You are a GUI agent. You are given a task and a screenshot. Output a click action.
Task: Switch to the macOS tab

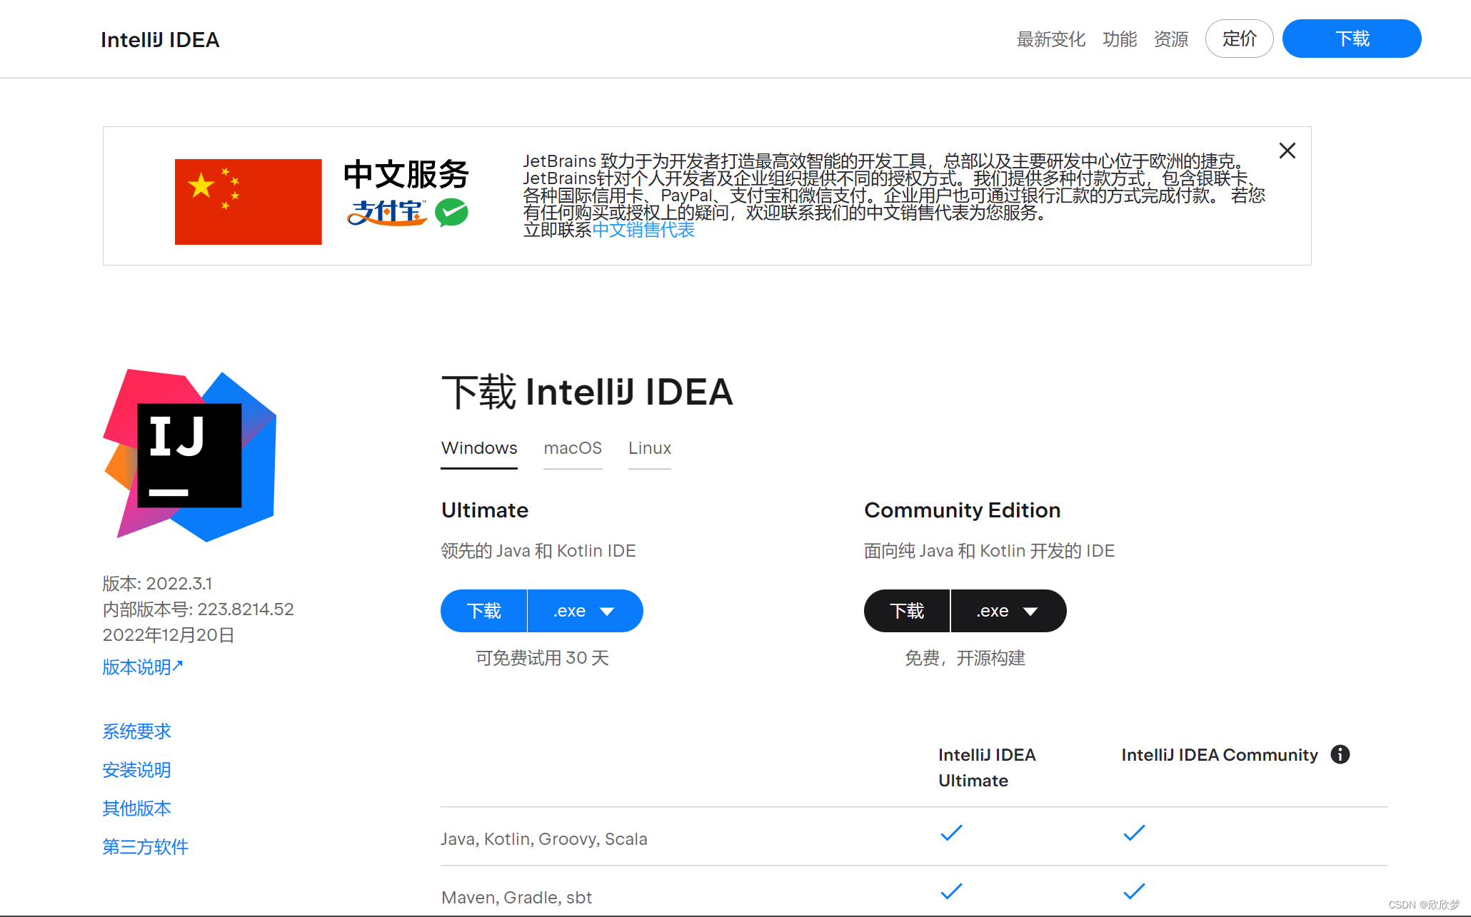(573, 448)
